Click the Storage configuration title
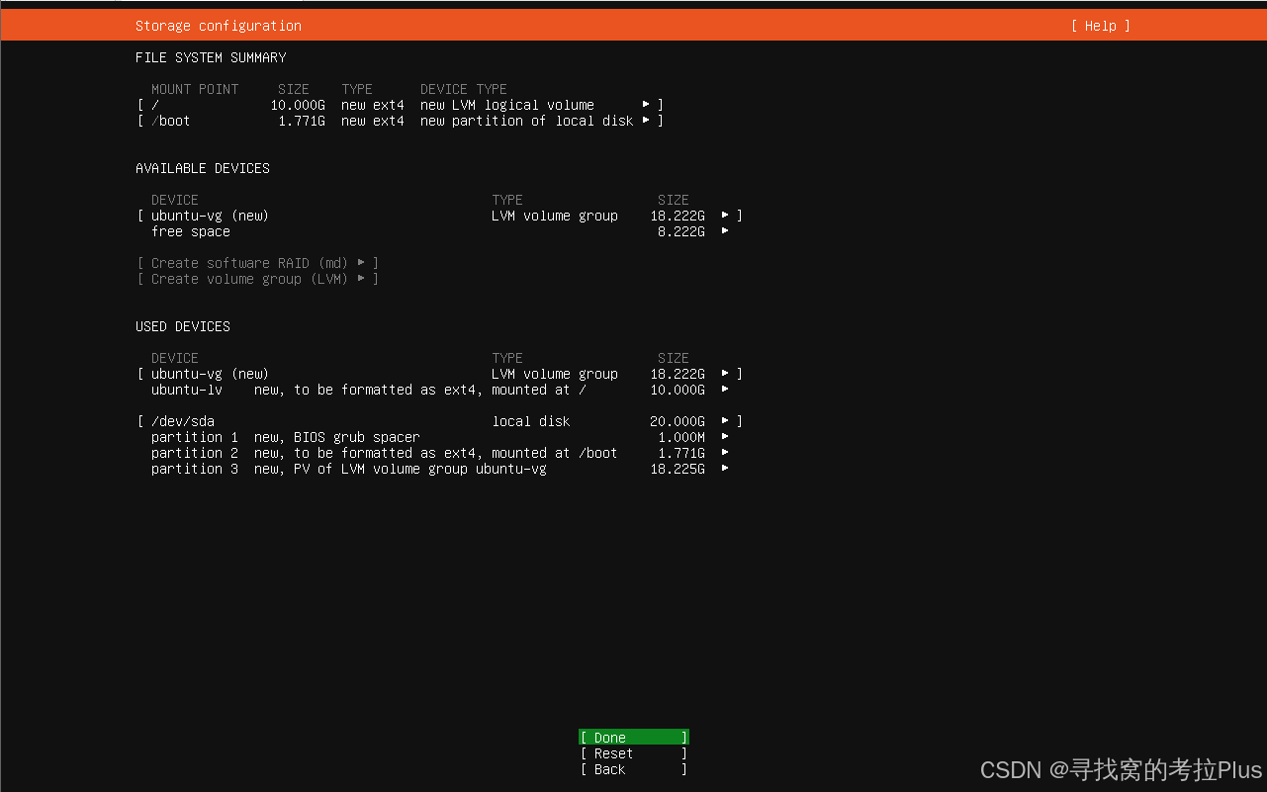The width and height of the screenshot is (1267, 792). coord(219,26)
